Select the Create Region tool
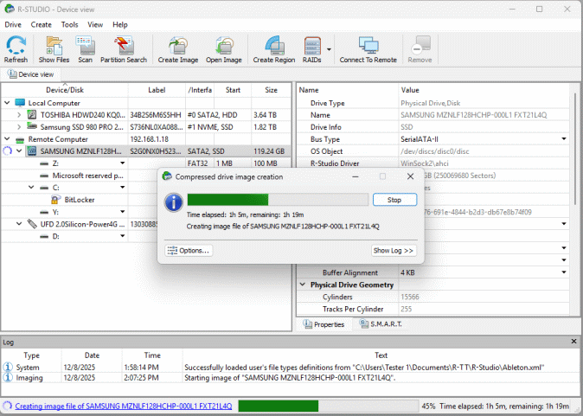Viewport: 583px width, 416px height. click(x=273, y=49)
